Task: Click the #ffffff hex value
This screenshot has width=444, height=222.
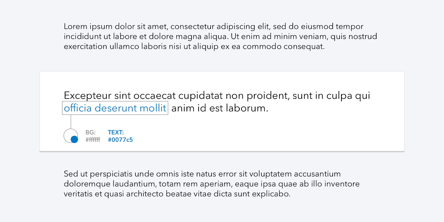Action: tap(93, 140)
